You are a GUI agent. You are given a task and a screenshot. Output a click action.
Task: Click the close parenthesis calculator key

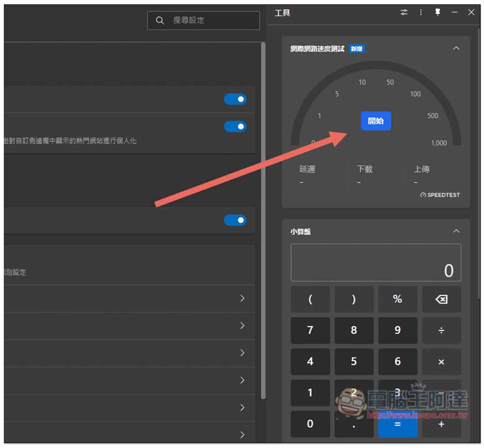coord(354,299)
